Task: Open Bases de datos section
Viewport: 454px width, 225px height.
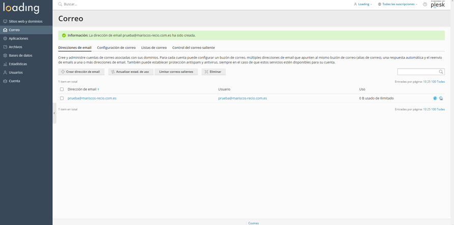Action: [x=20, y=55]
